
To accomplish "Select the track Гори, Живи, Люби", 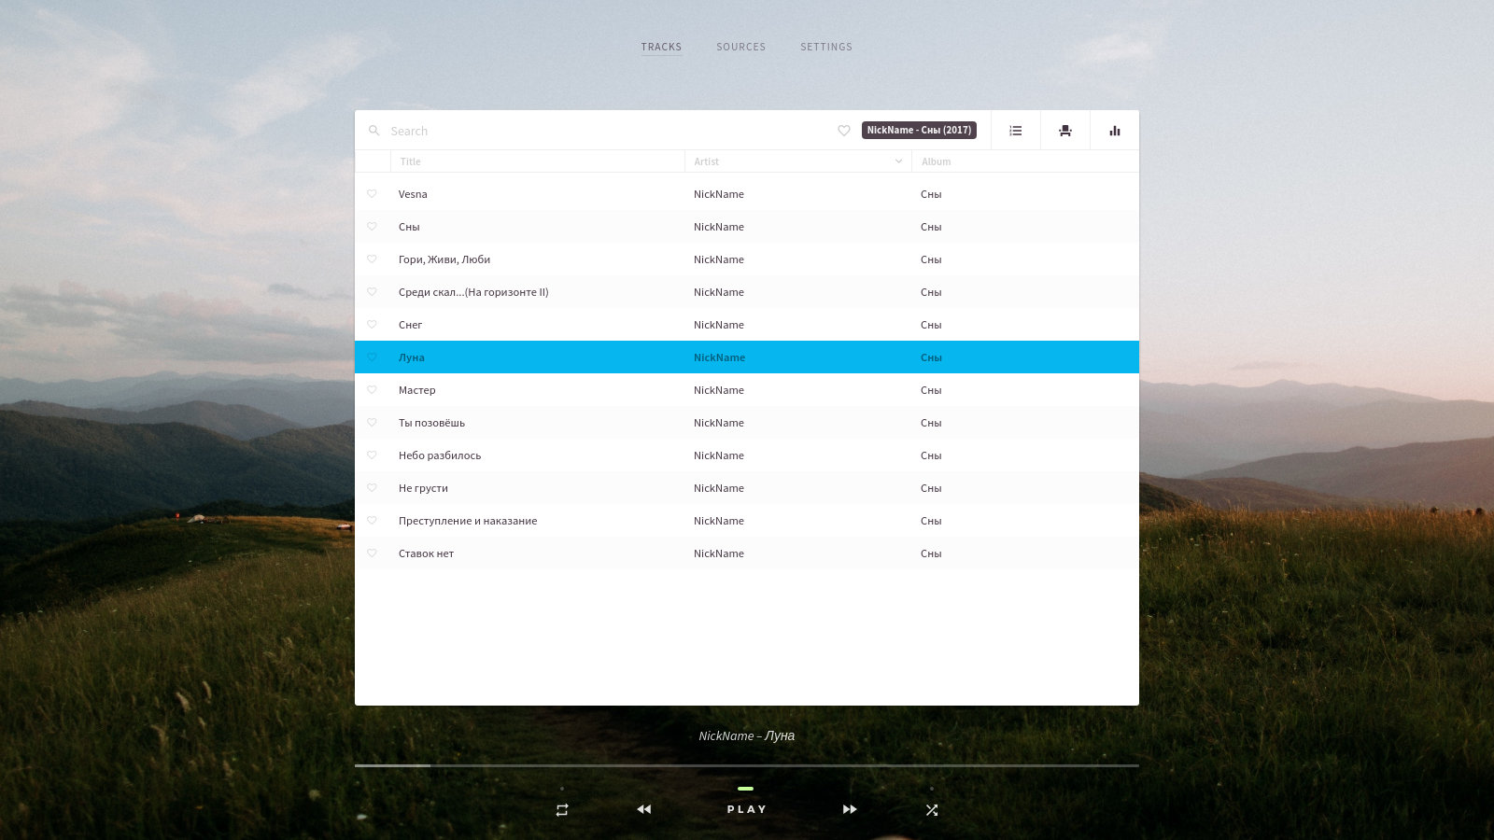I will [x=747, y=259].
